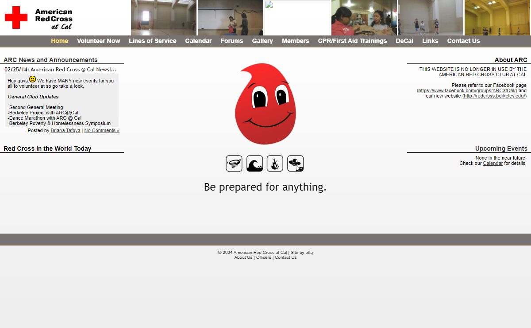Click the About ARC heading
Viewport: 531px width, 328px height.
[511, 60]
